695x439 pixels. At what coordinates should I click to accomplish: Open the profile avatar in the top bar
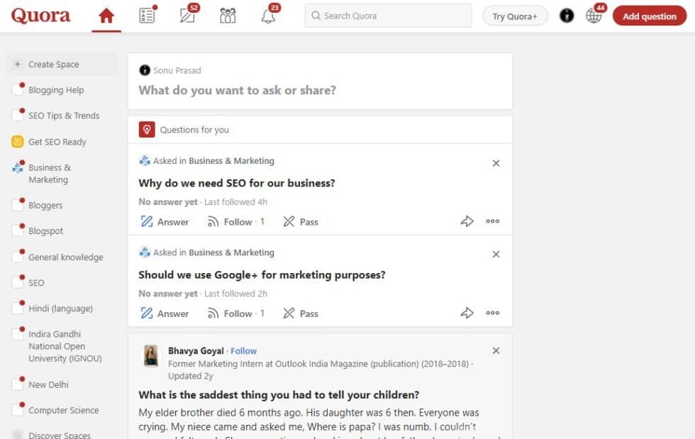coord(567,16)
